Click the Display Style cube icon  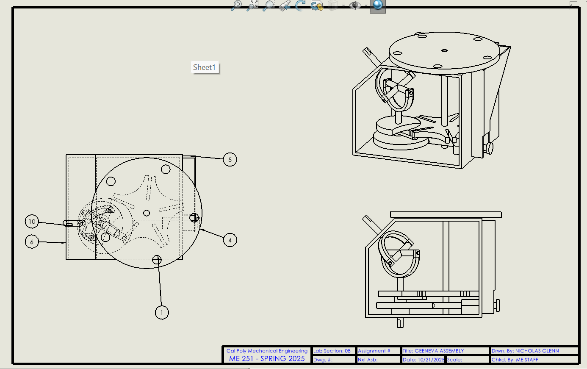click(x=333, y=5)
